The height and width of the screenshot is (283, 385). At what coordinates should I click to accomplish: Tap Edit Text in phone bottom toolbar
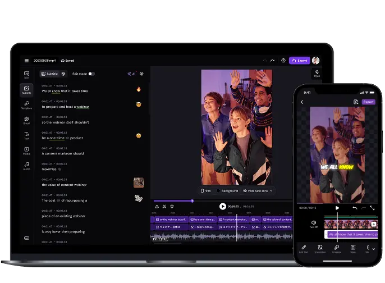click(304, 249)
